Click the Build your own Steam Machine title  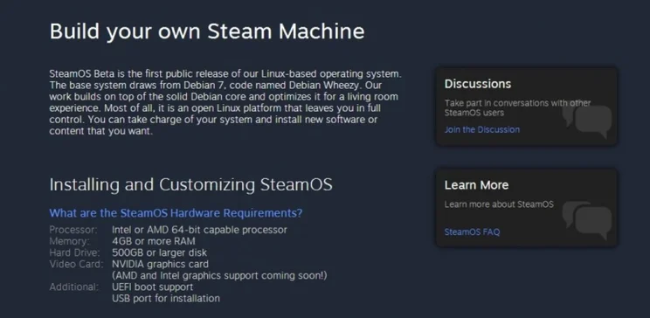pos(207,31)
